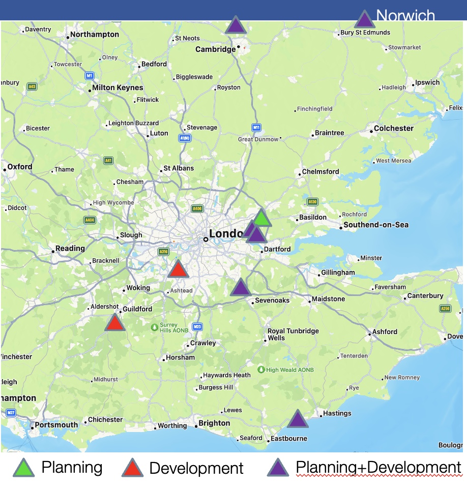Click the purple triangle between Eastbourne and Hastings
The width and height of the screenshot is (467, 487).
point(298,419)
